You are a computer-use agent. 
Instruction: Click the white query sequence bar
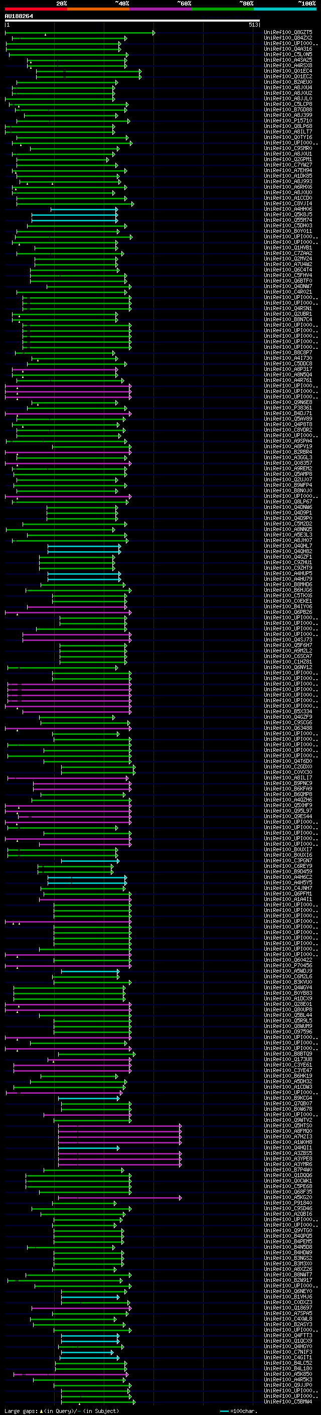coord(132,21)
